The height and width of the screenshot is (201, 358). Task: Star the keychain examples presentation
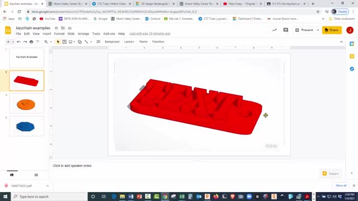click(x=56, y=28)
